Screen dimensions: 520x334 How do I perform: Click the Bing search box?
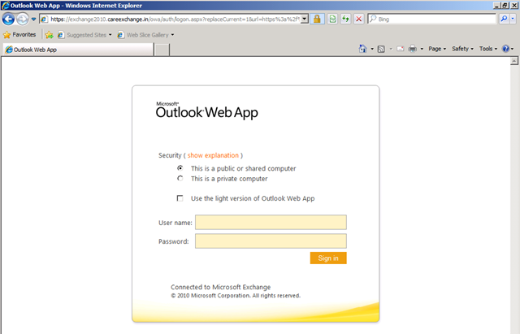coord(431,20)
